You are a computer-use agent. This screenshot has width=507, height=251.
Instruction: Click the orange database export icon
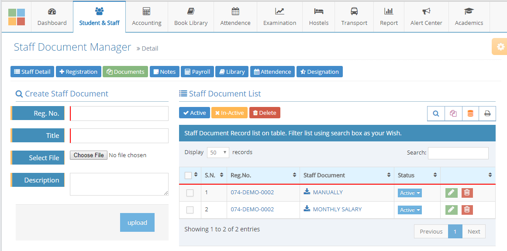470,113
